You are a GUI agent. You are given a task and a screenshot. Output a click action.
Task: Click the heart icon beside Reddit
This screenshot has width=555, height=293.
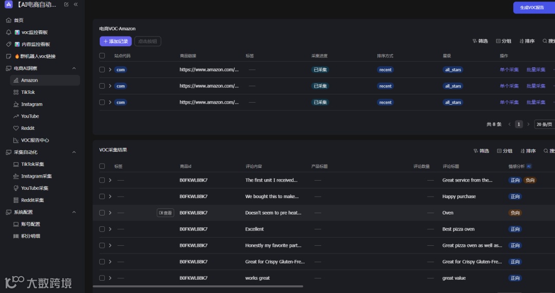16,128
